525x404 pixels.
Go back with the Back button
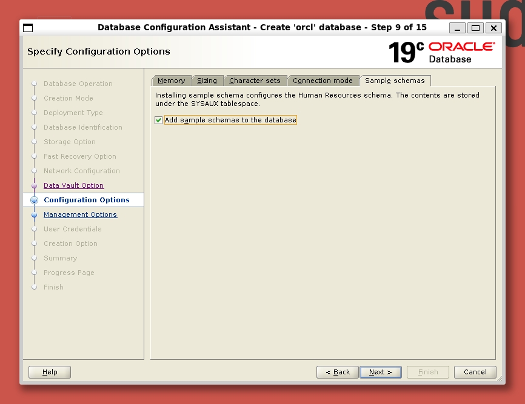(x=337, y=372)
